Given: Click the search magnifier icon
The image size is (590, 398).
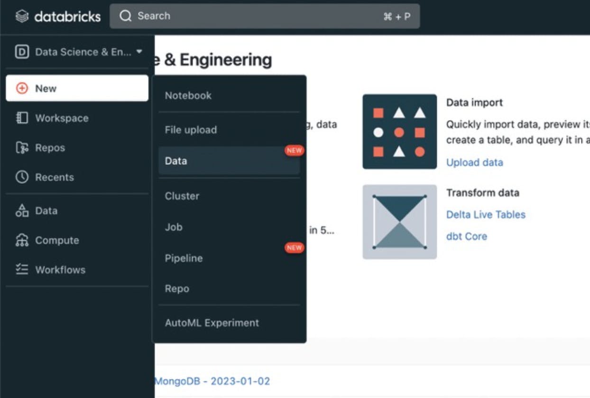Looking at the screenshot, I should point(125,16).
